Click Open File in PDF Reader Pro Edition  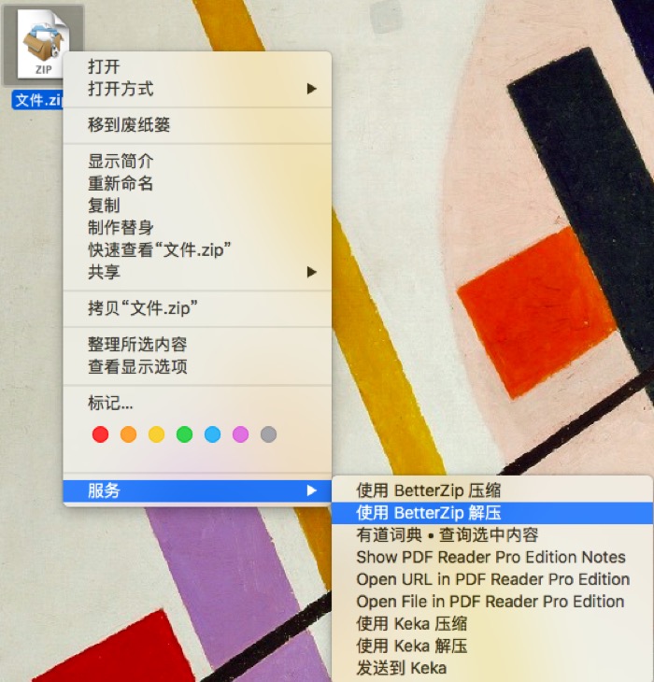coord(490,602)
